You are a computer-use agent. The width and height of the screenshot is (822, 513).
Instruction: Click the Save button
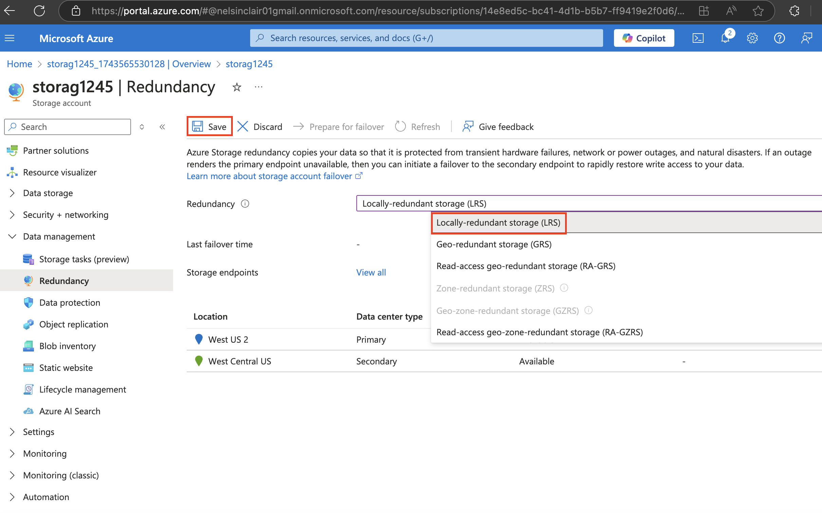click(209, 127)
